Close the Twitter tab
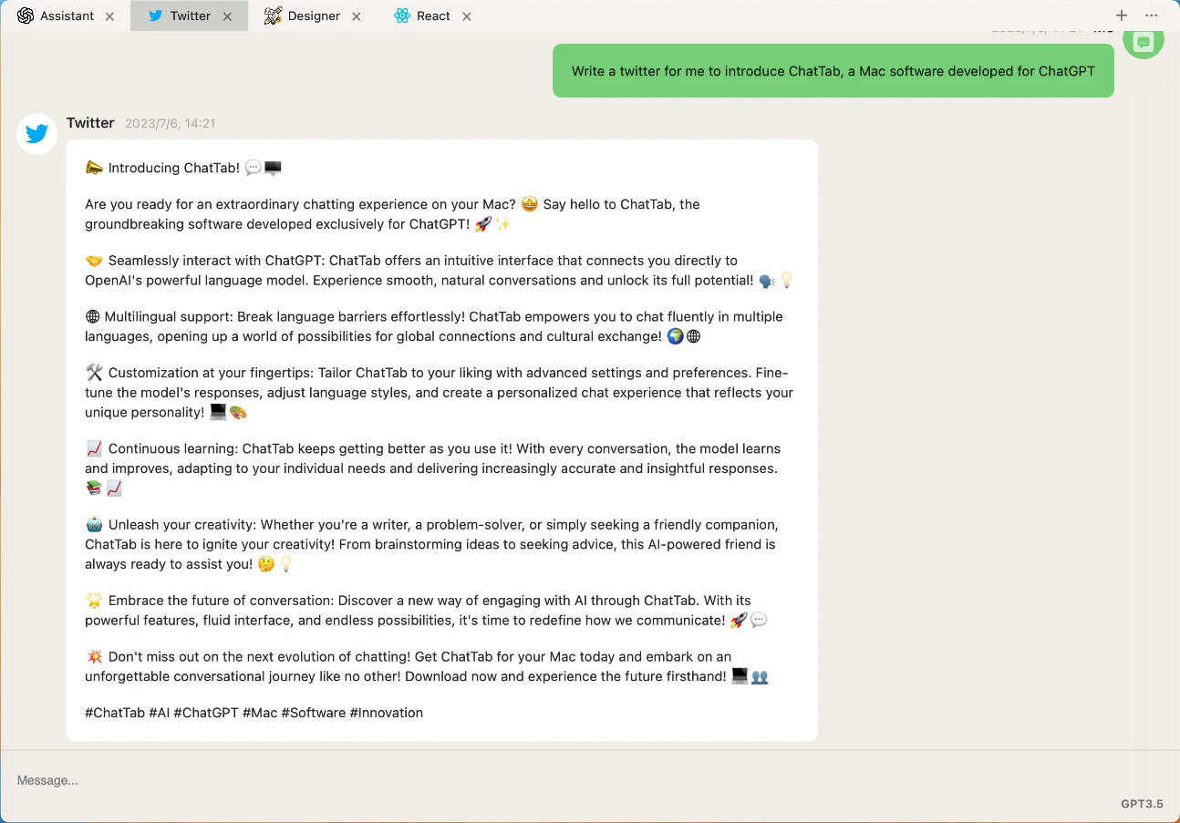The image size is (1180, 823). (228, 16)
